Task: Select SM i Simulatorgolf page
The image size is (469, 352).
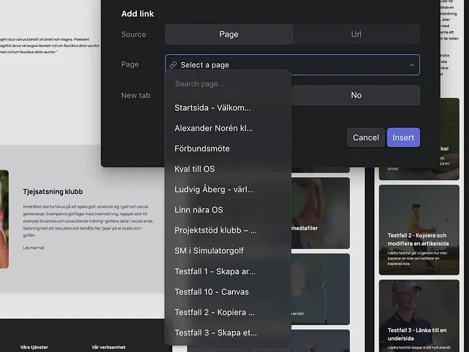Action: point(209,250)
